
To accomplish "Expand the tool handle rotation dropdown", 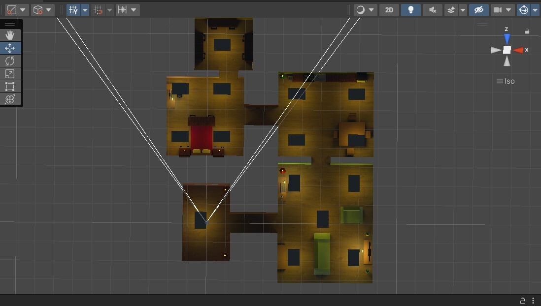I will (x=49, y=9).
